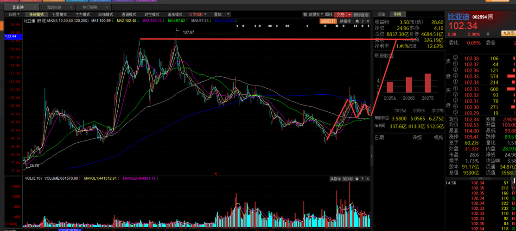The height and width of the screenshot is (231, 516).
Task: Open the 九宫图 view button
Action: click(x=508, y=33)
